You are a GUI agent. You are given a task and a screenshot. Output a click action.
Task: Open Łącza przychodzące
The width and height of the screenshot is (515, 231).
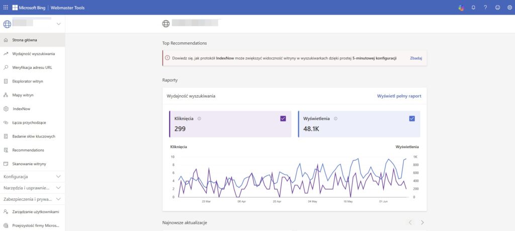33,123
